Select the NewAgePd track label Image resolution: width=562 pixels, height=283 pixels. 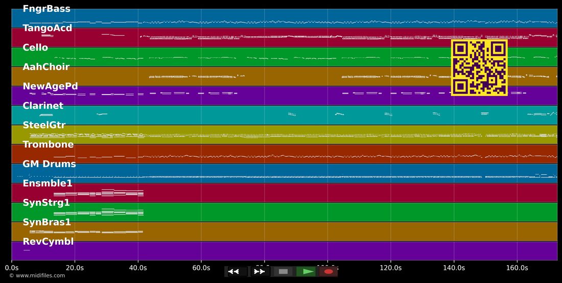(x=50, y=86)
